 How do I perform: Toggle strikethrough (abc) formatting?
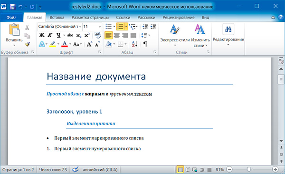(x=70, y=35)
